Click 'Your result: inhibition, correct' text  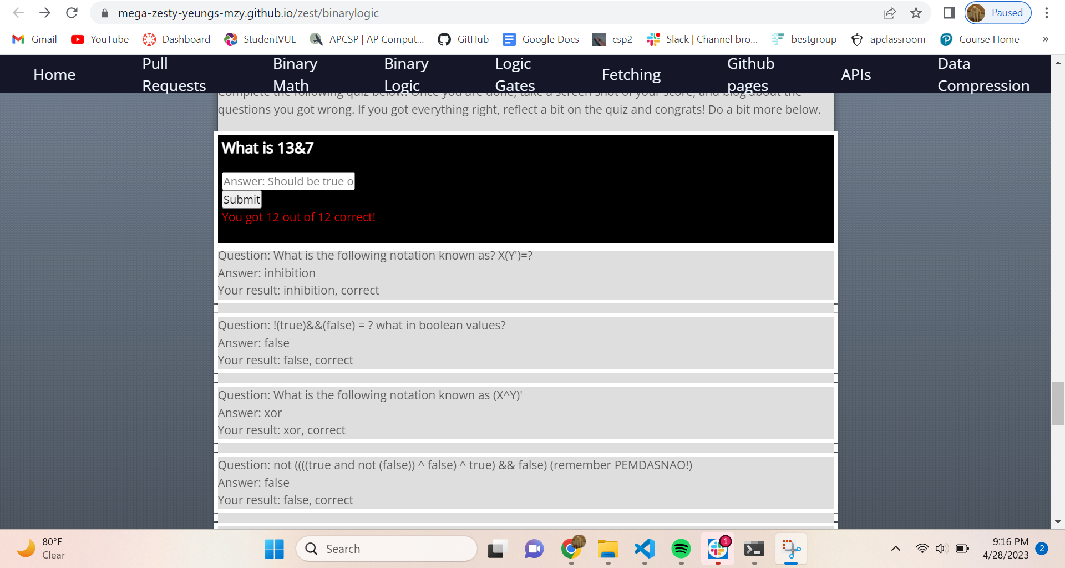298,291
